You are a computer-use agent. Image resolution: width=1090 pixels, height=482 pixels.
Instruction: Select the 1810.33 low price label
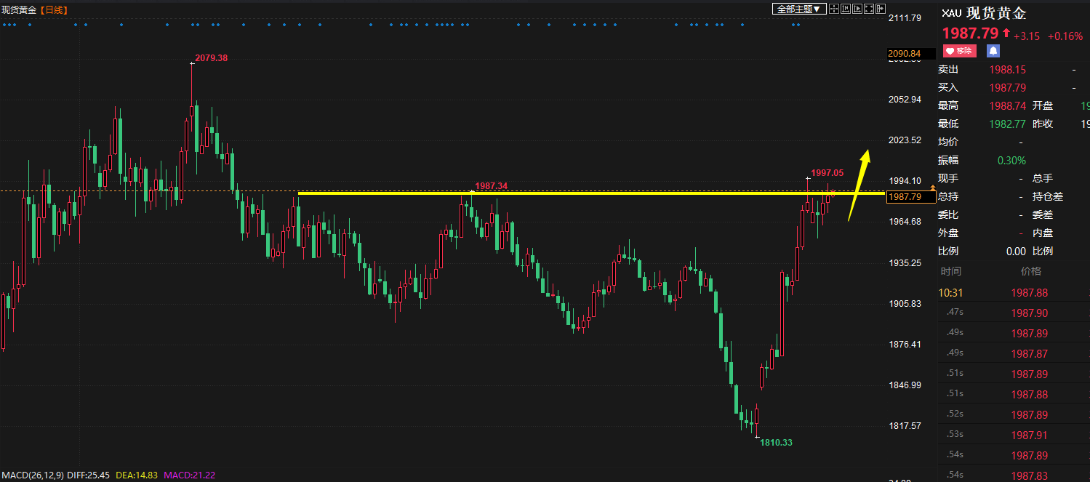777,442
